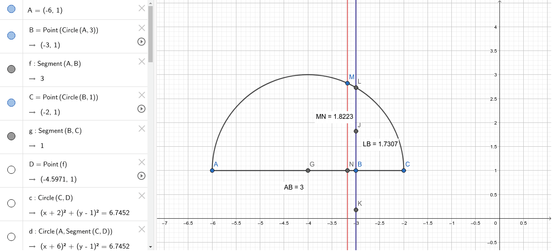Animate point D on segment f
552x251 pixels.
click(x=141, y=176)
